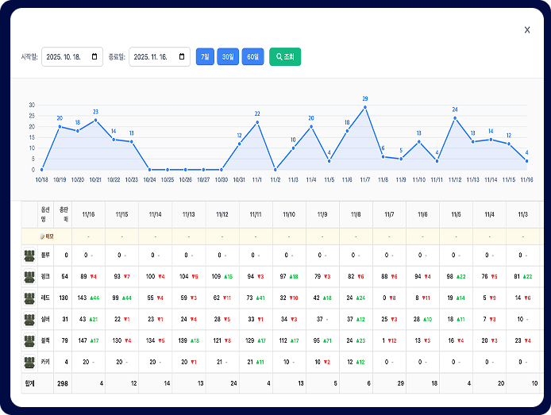The image size is (551, 415).
Task: Click the green 조회 search button
Action: click(x=285, y=56)
